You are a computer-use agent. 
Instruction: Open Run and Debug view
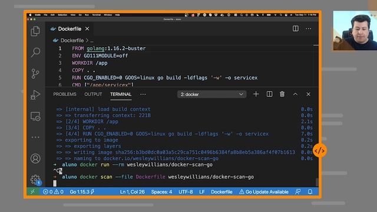[x=35, y=95]
